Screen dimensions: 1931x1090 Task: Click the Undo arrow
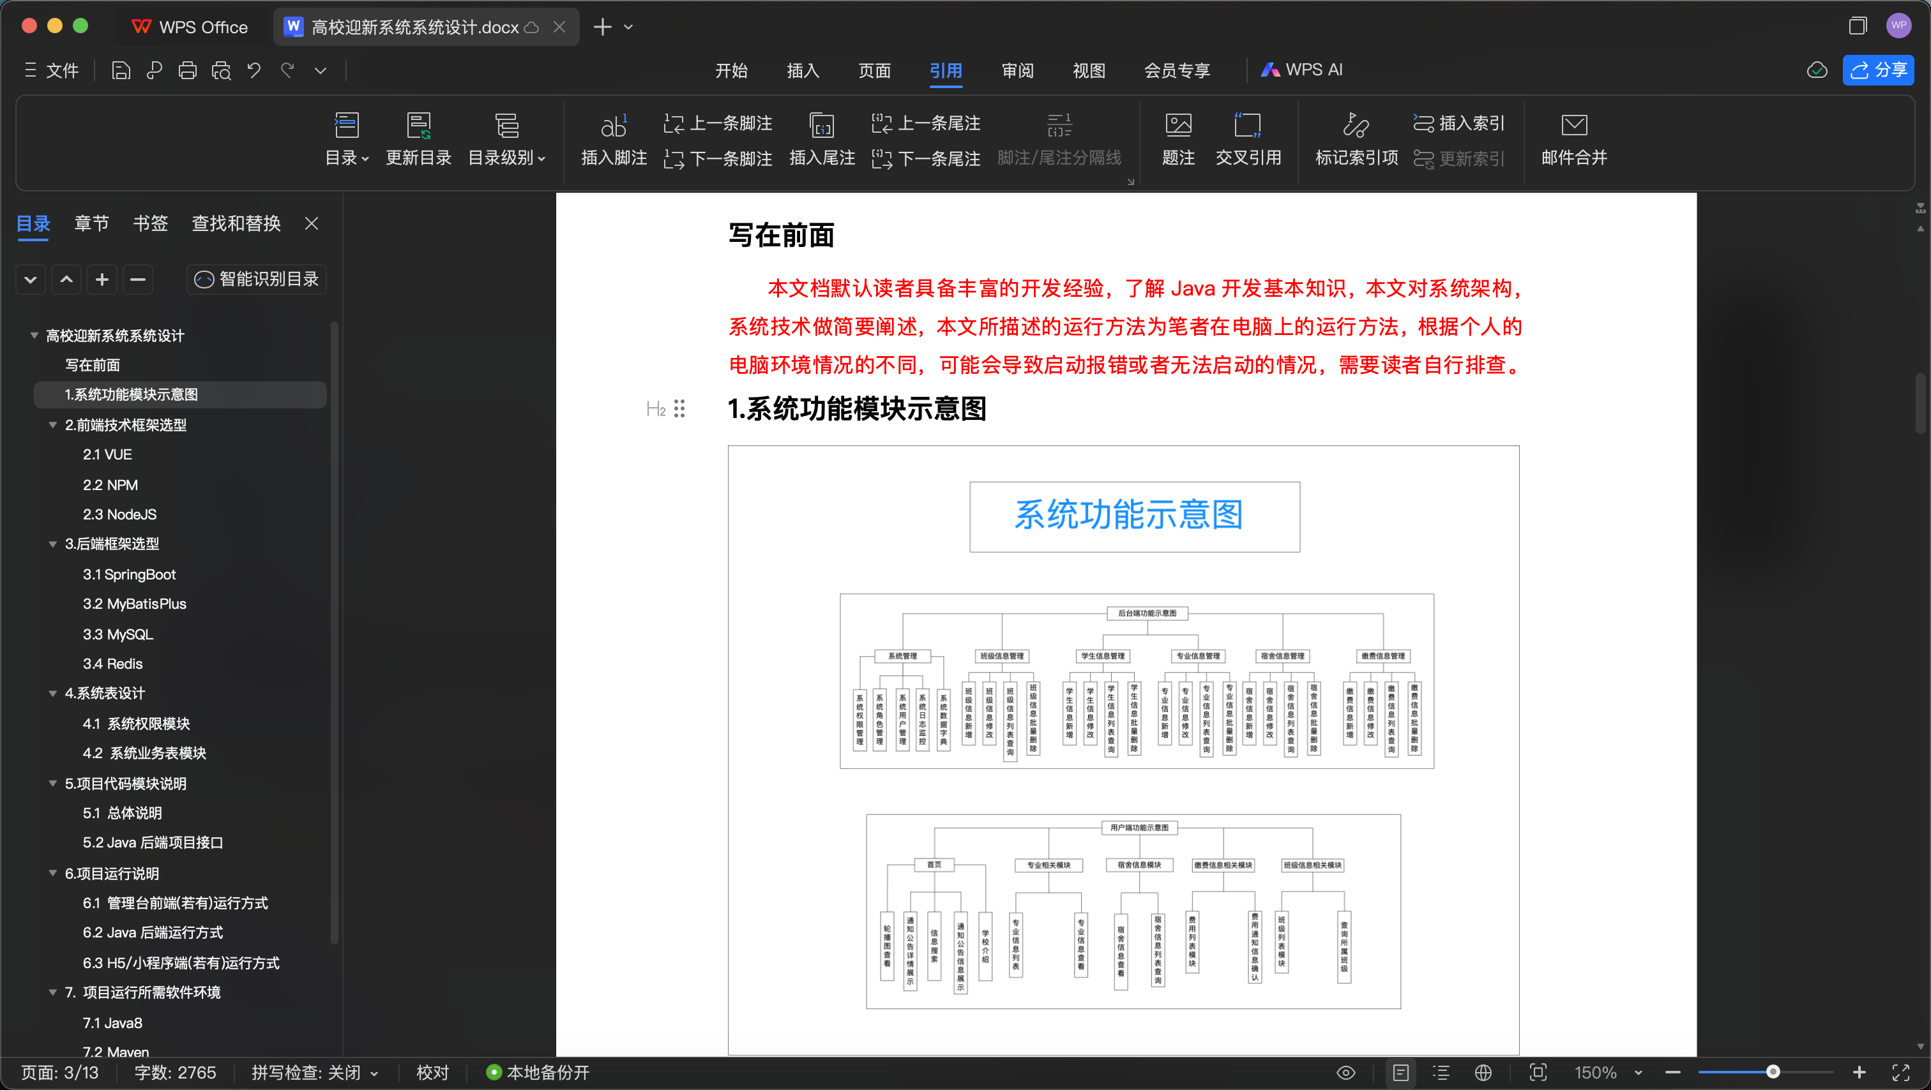254,70
